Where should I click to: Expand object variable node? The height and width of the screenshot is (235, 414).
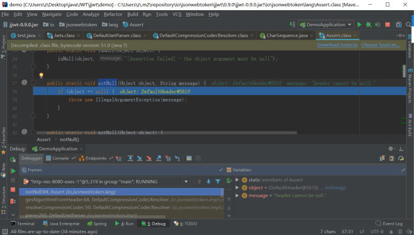coord(237,188)
